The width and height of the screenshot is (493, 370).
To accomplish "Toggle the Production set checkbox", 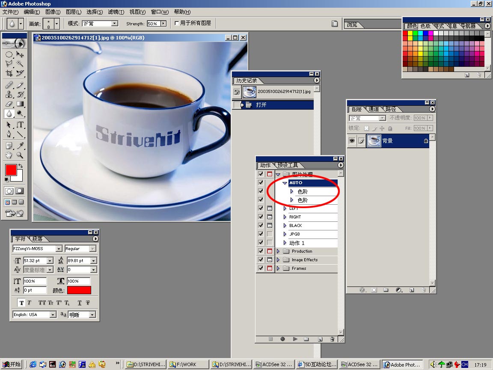I will (261, 251).
